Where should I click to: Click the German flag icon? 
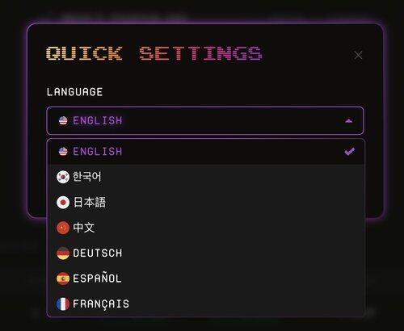pyautogui.click(x=63, y=253)
